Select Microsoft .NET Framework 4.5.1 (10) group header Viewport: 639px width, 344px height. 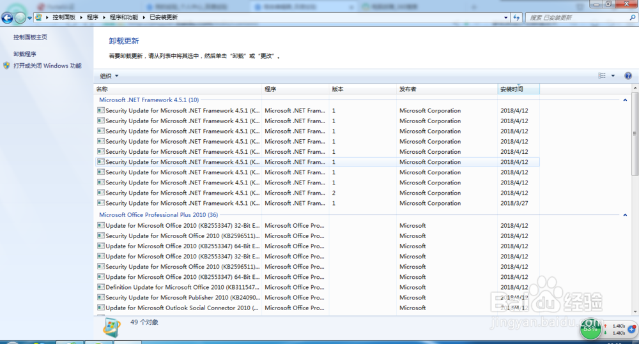149,100
